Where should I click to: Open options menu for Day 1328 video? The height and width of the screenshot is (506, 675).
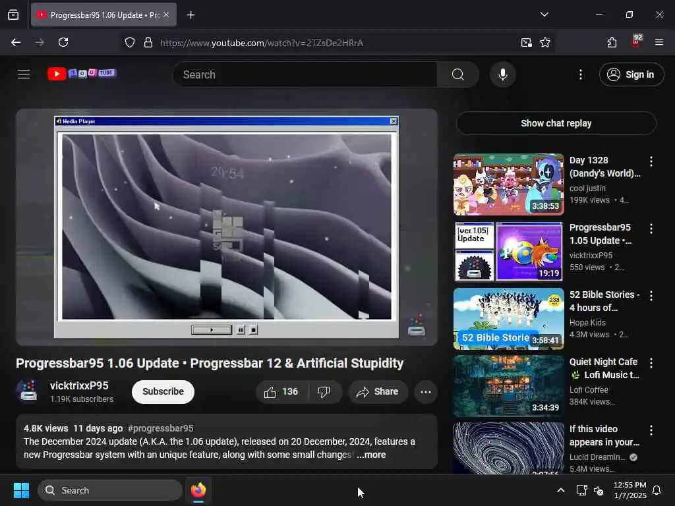[651, 161]
